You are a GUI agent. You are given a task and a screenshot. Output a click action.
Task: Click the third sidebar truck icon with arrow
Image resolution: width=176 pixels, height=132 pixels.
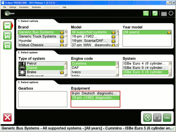7,45
